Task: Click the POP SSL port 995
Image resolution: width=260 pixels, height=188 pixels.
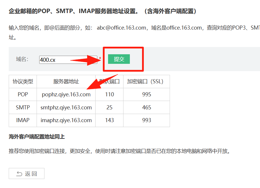Action: 147,94
